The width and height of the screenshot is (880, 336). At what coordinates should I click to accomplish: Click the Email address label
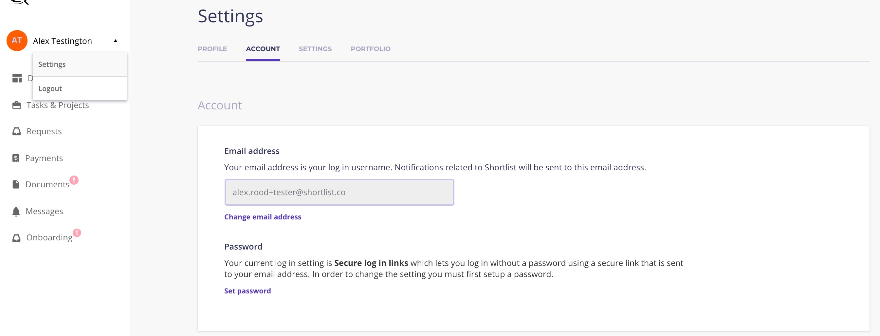tap(252, 151)
